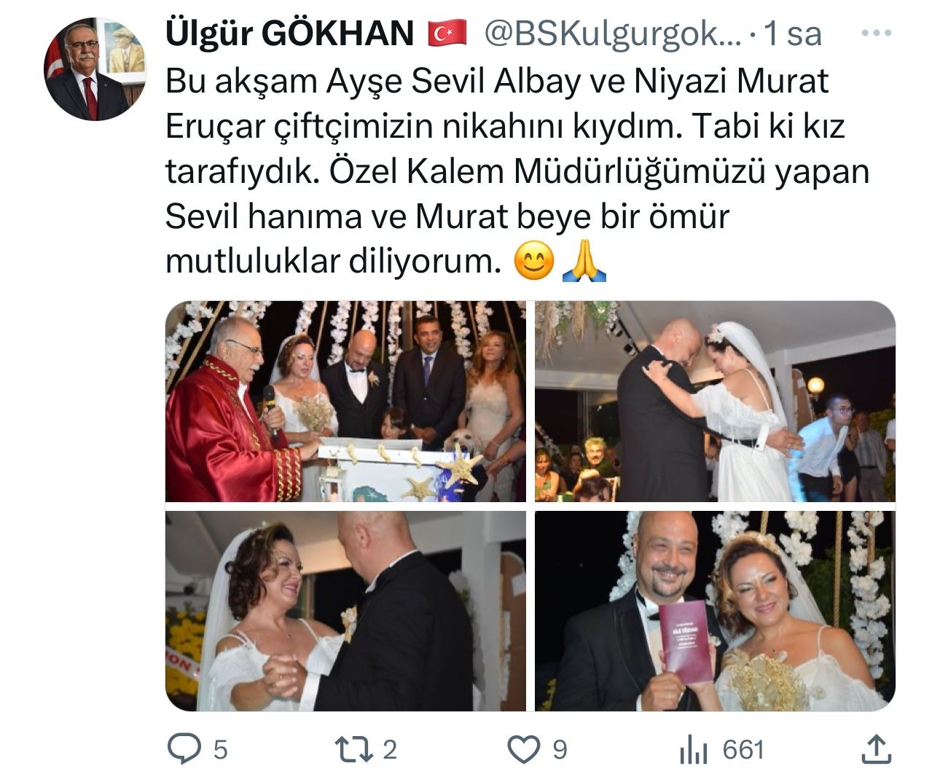Open the wedding ceremony photo with officiant
940x782 pixels.
point(345,402)
